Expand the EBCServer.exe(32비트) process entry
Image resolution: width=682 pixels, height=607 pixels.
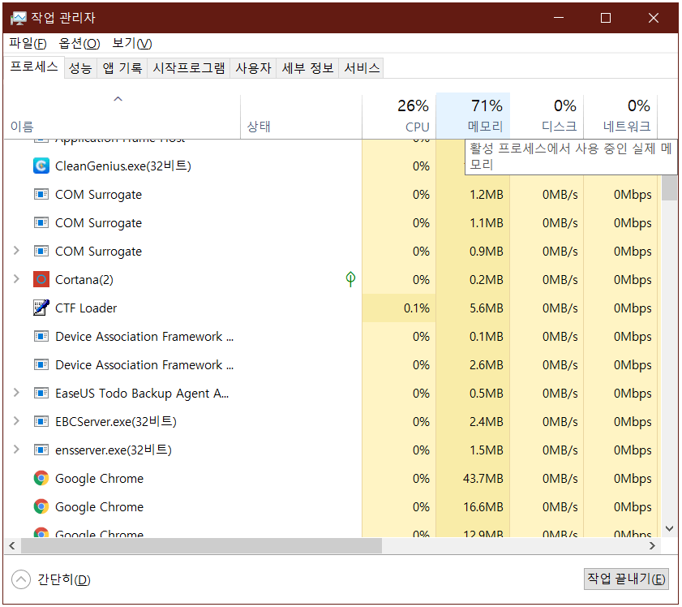pos(15,421)
